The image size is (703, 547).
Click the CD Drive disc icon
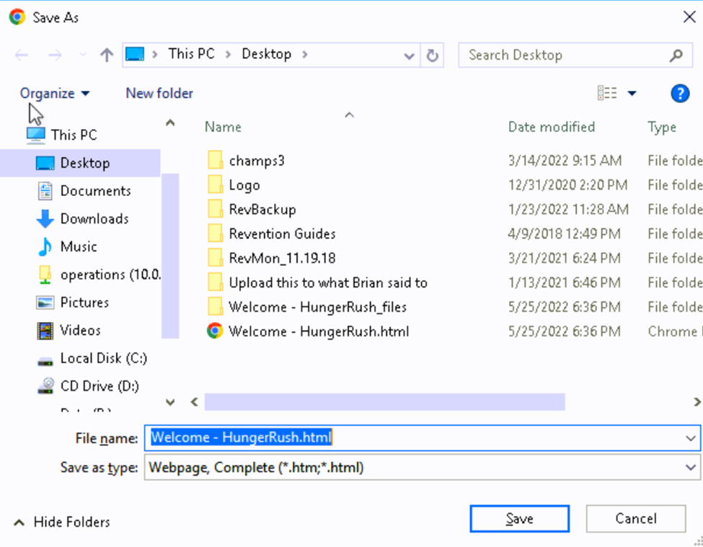tap(45, 386)
